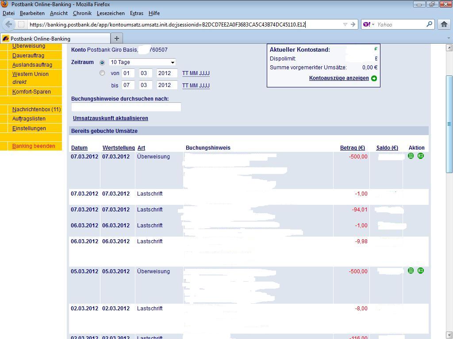Click the Yahoo search input box
453x339 pixels.
[x=400, y=25]
